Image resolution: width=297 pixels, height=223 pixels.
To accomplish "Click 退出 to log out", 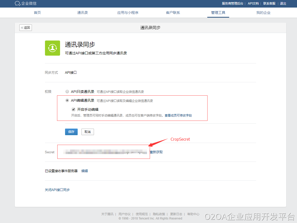I will (283, 4).
